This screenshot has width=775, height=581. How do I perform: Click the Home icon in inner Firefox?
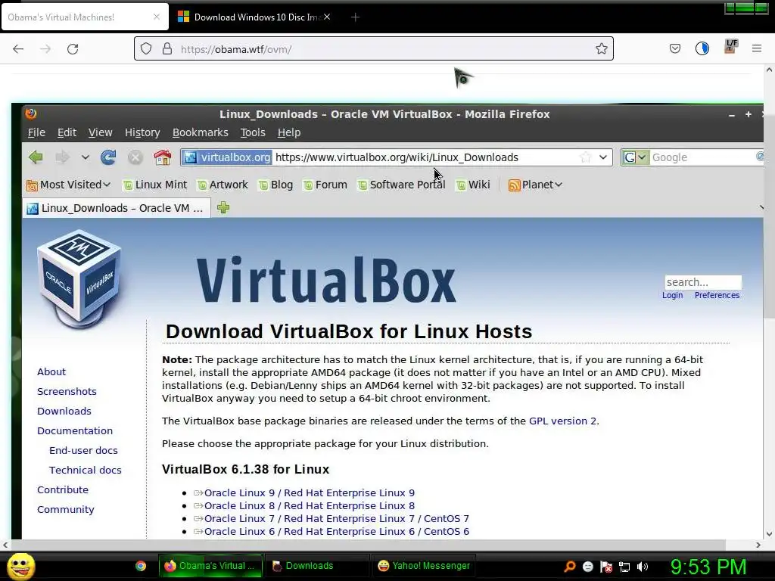(x=162, y=157)
